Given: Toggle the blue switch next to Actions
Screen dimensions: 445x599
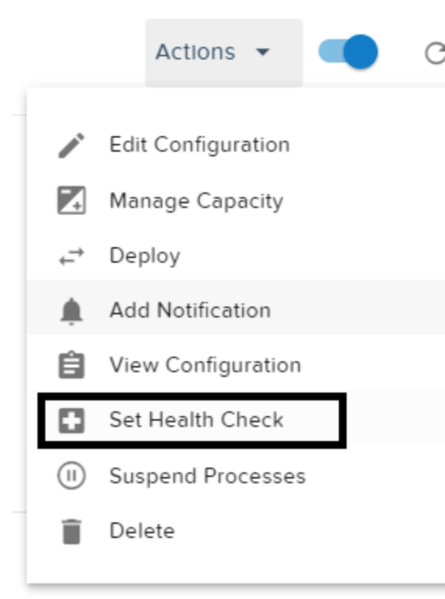Looking at the screenshot, I should pos(348,52).
